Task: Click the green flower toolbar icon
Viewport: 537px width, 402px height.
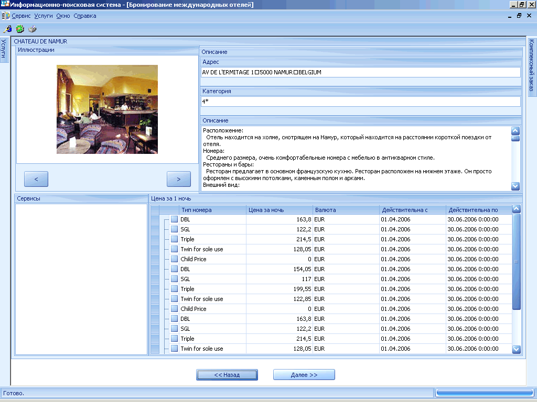Action: click(20, 29)
